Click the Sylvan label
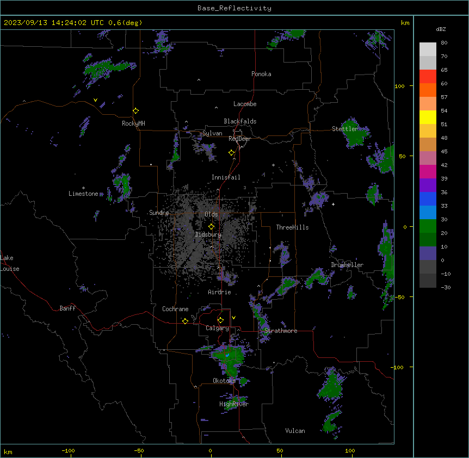 pyautogui.click(x=212, y=133)
